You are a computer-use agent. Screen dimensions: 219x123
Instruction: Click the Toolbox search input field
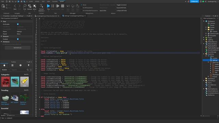tap(19, 70)
